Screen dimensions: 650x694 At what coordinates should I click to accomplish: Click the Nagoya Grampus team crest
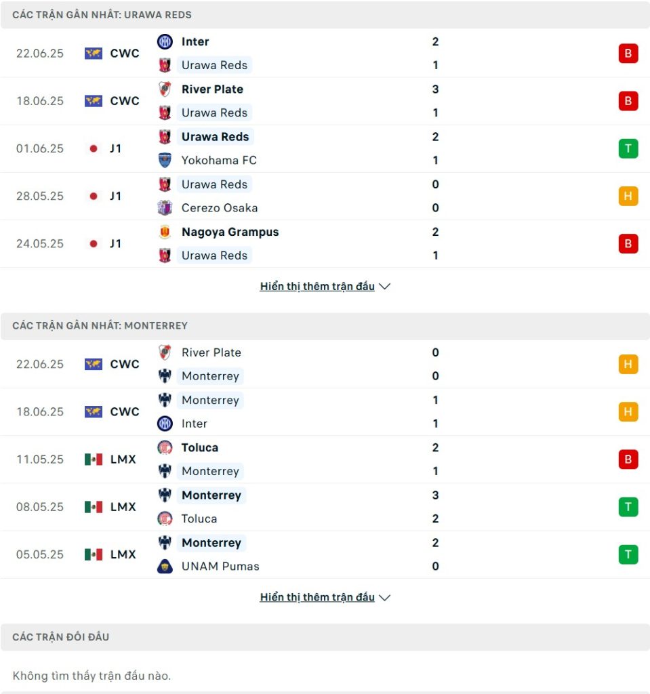(x=165, y=232)
